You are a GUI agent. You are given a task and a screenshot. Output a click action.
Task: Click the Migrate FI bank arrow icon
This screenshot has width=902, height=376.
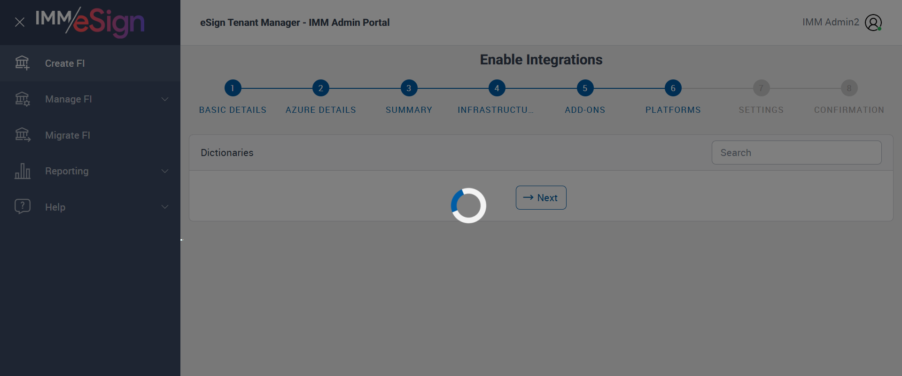(x=22, y=135)
